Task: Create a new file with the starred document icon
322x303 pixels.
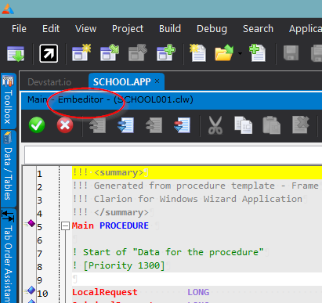Action: coord(197,53)
